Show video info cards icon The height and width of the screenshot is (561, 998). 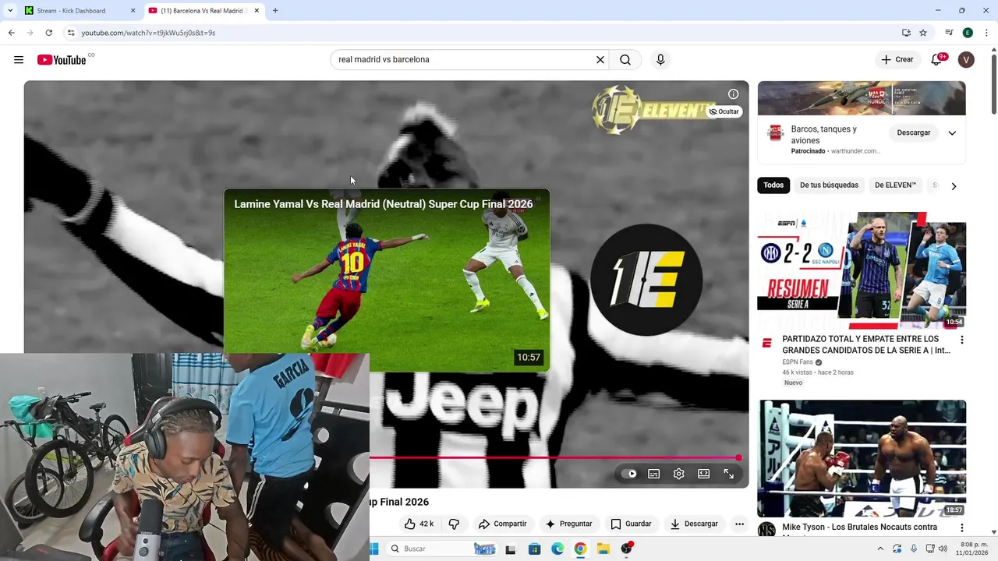point(733,94)
